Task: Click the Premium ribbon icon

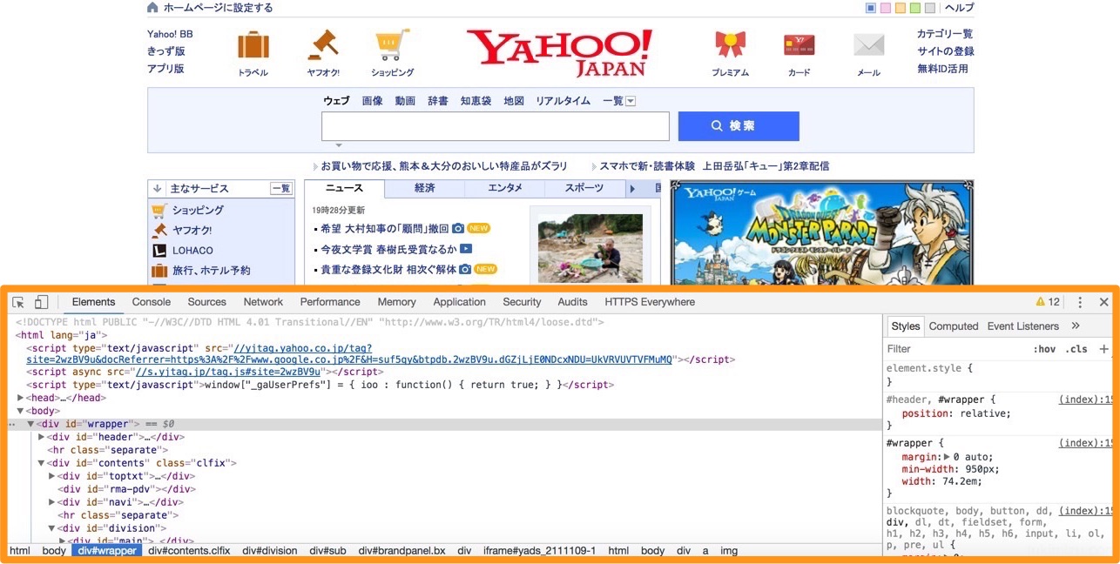Action: [730, 45]
